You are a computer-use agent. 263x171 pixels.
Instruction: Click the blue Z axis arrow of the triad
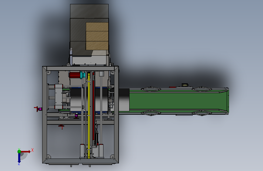tap(19, 158)
